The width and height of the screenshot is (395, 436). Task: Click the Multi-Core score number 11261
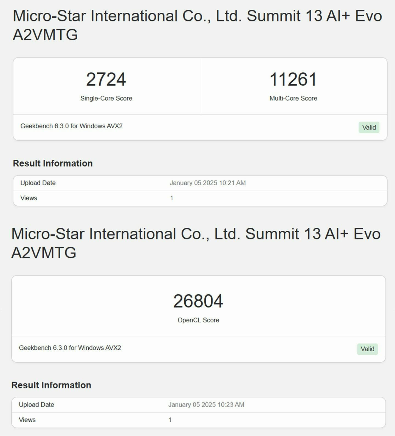(293, 79)
